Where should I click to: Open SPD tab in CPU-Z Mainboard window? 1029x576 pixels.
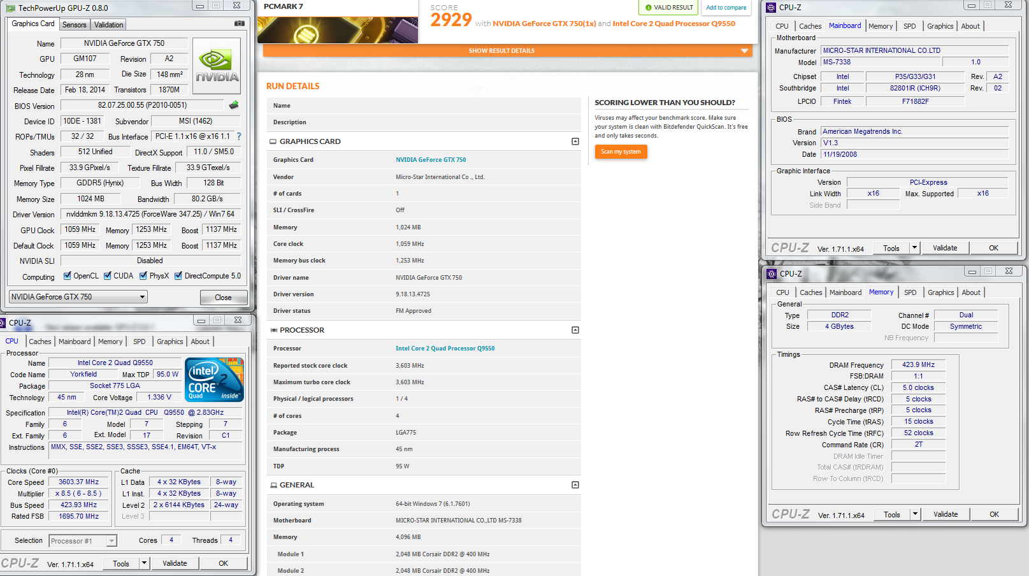(x=910, y=26)
